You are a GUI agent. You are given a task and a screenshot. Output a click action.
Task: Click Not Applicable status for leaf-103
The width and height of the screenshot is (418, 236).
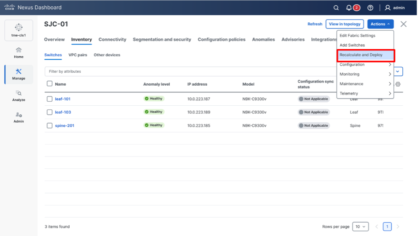[313, 112]
